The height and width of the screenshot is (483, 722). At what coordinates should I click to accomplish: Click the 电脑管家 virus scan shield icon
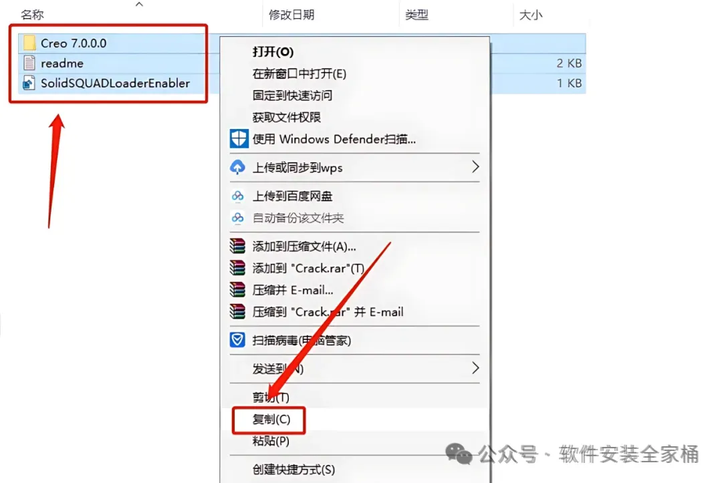pyautogui.click(x=237, y=340)
